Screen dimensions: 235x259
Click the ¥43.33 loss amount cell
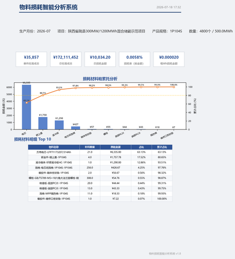tap(116, 189)
